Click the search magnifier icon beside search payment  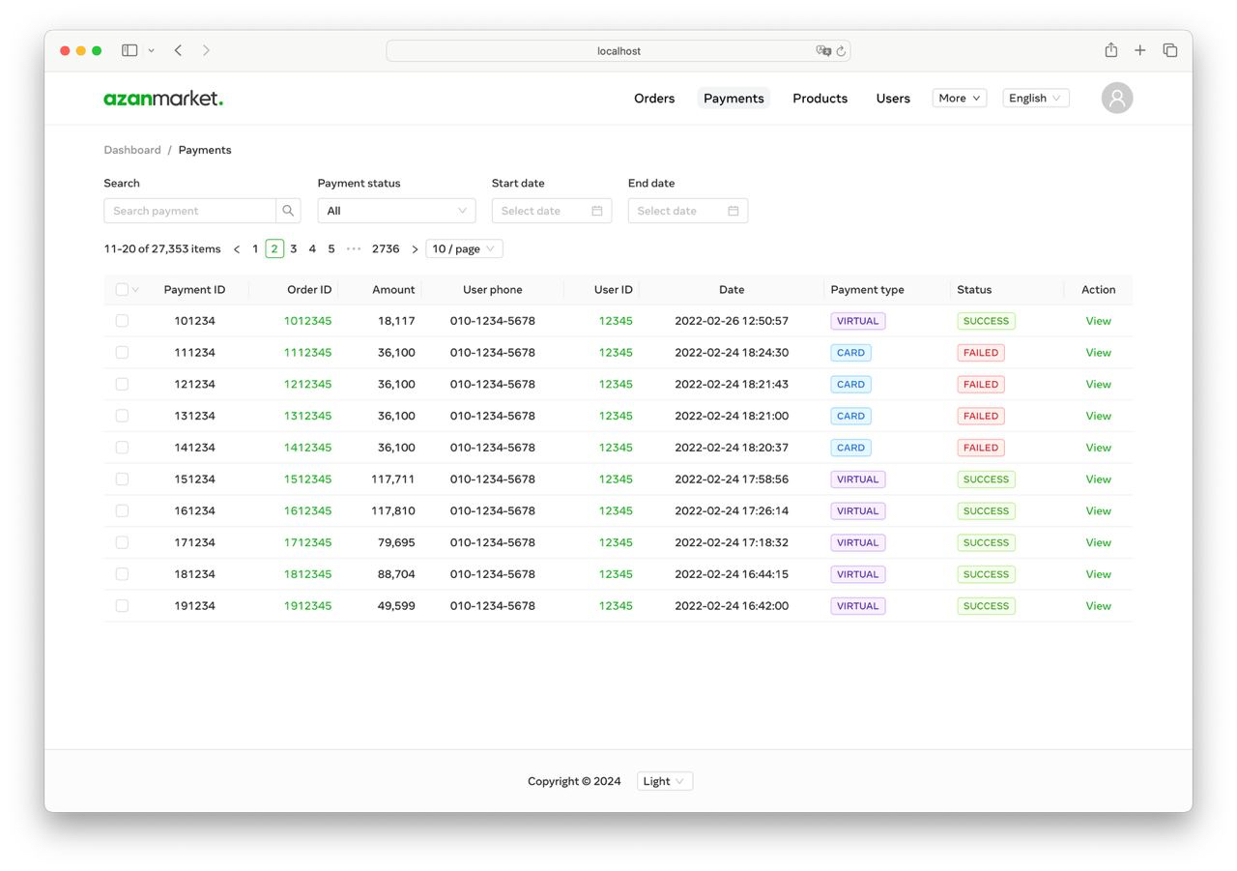pos(287,210)
